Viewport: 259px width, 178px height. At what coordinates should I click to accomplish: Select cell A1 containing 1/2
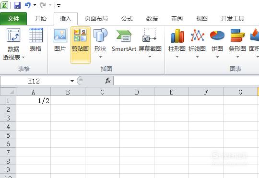tap(34, 100)
